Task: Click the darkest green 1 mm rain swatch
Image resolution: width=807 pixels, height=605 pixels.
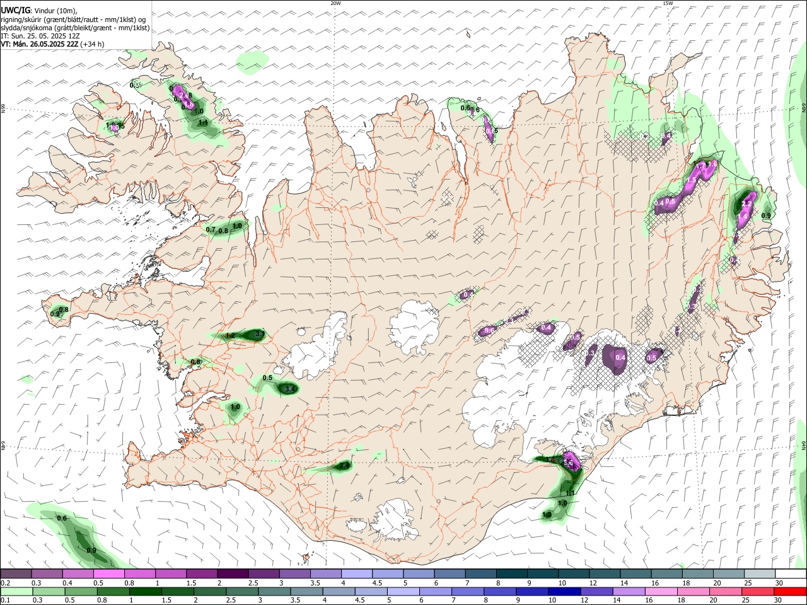Action: 145,591
